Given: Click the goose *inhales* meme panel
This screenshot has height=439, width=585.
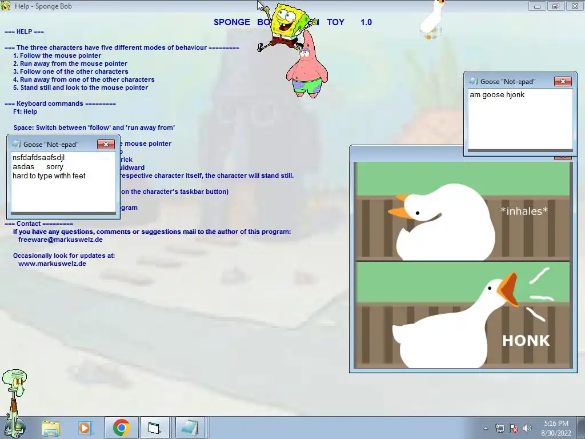Looking at the screenshot, I should point(463,211).
